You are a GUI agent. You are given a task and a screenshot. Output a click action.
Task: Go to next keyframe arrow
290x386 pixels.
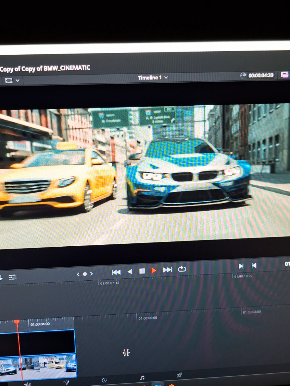tap(91, 274)
